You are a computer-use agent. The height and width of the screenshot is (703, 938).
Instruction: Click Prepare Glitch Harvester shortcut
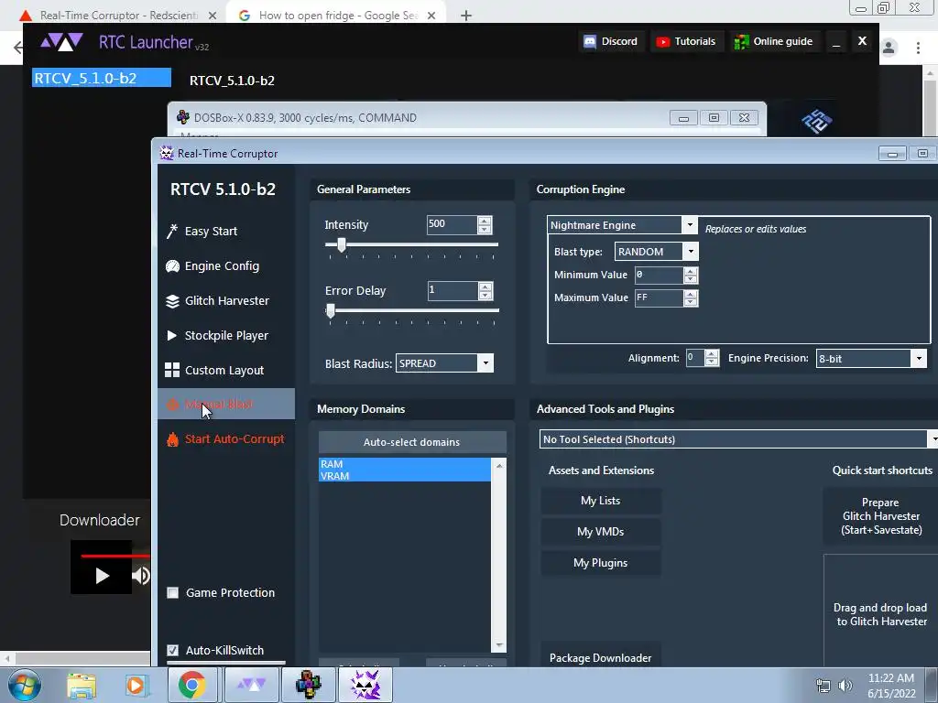pos(880,516)
